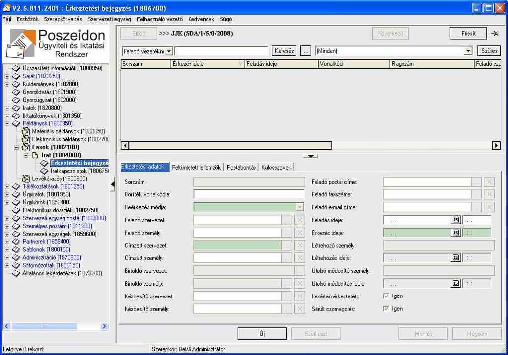Collapse the Faxok tree node
This screenshot has width=508, height=355.
(16, 147)
